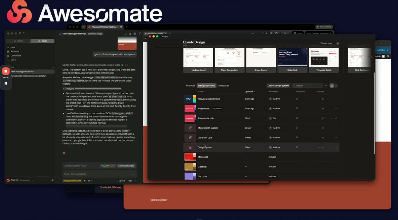This screenshot has width=398, height=220.
Task: Pause the screen recording
Action: pos(6,83)
